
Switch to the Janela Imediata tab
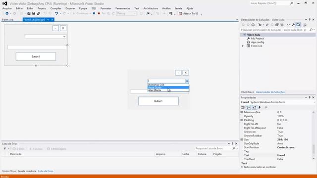(27, 171)
